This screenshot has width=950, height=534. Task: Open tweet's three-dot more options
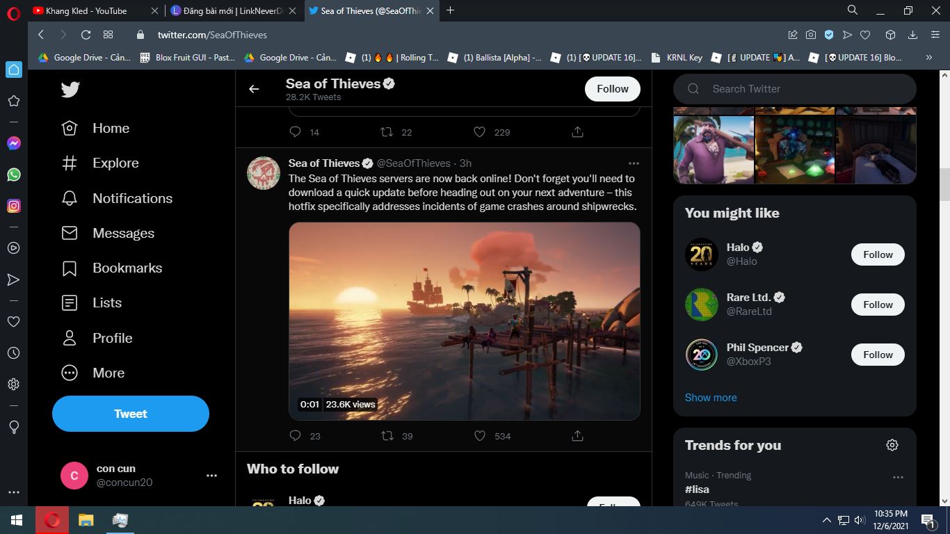pos(633,163)
